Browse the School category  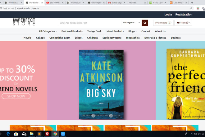click(79, 38)
